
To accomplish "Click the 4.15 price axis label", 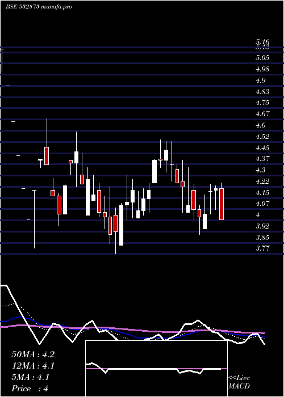I will coord(262,192).
